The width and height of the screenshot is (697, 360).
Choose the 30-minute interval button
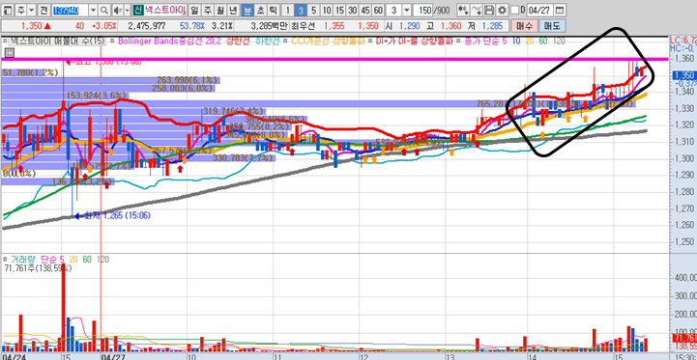[353, 10]
